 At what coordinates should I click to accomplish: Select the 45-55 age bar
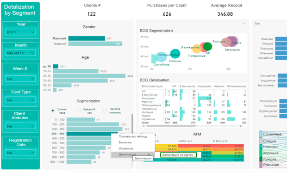point(62,86)
